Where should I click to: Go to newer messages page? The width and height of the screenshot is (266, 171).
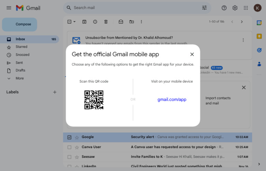[232, 22]
